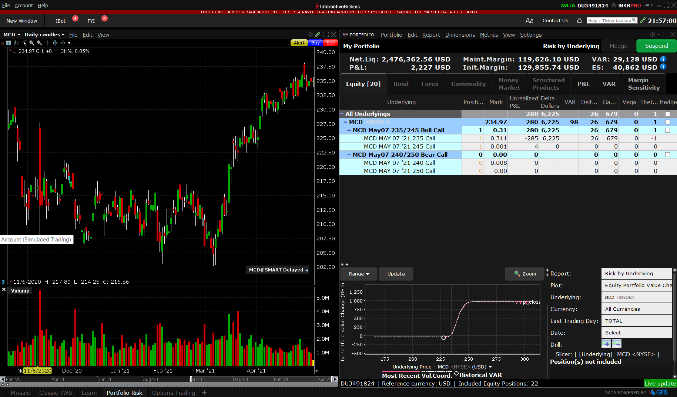Close the Volume sub-chart with its X

tap(4, 290)
